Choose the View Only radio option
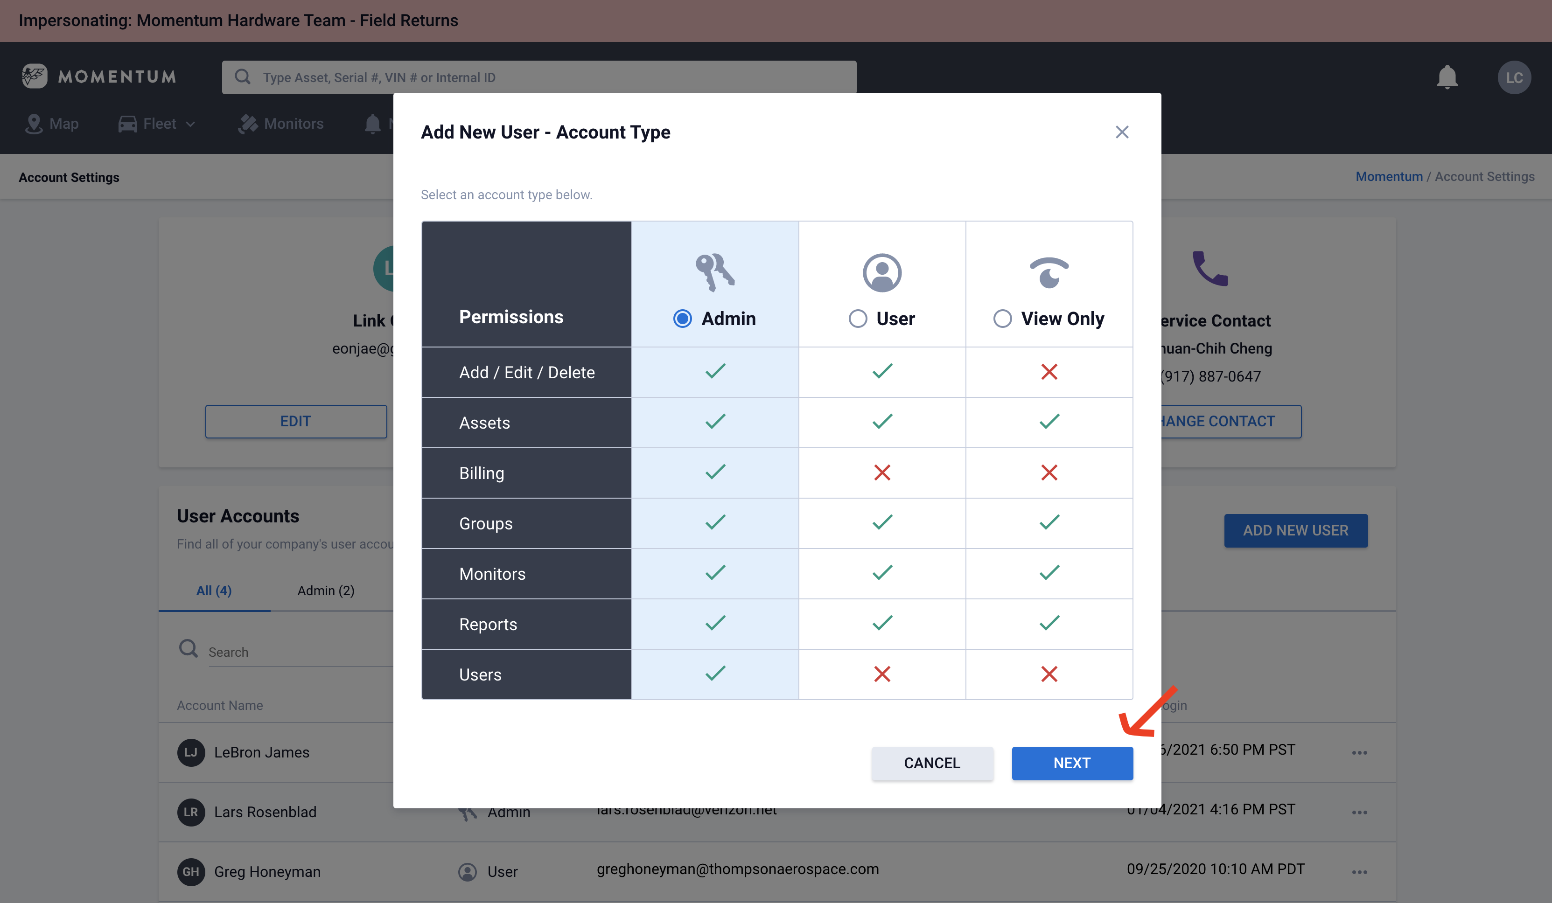1552x903 pixels. tap(1002, 319)
